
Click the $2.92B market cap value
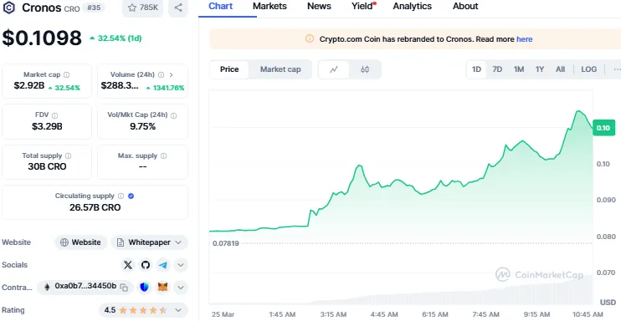click(x=29, y=85)
